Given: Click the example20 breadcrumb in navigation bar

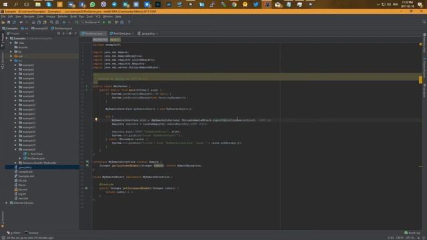Looking at the screenshot, I should [40, 28].
